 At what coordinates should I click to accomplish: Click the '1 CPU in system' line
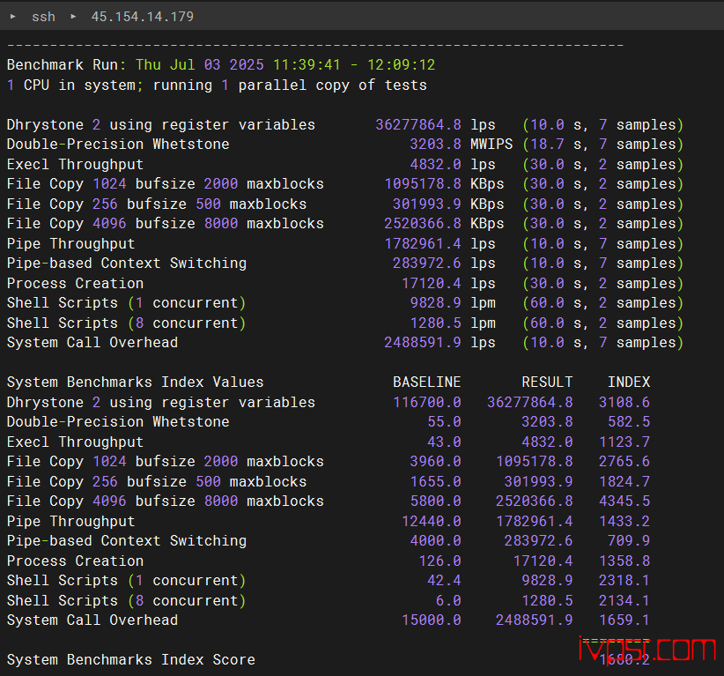pos(216,85)
